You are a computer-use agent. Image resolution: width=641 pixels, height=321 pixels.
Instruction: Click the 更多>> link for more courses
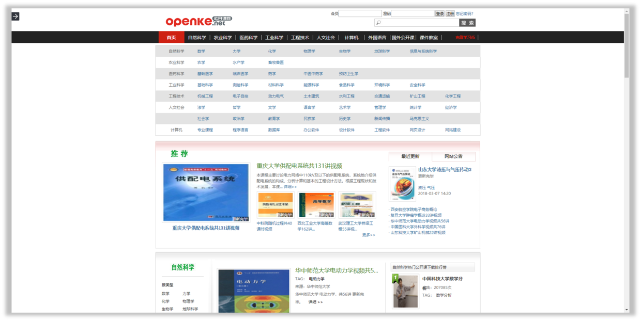click(x=368, y=235)
